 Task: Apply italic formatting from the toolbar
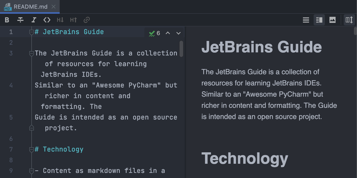point(34,20)
